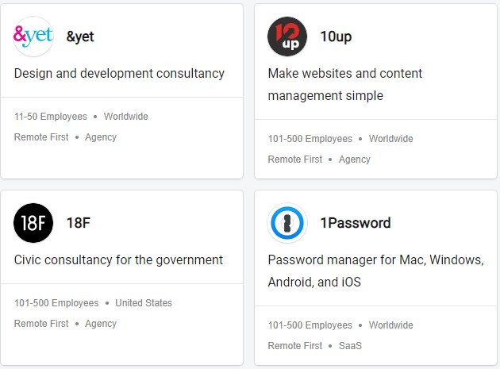Click '101-500 Employees' tag on 1Password card
Image resolution: width=500 pixels, height=369 pixels.
click(310, 325)
